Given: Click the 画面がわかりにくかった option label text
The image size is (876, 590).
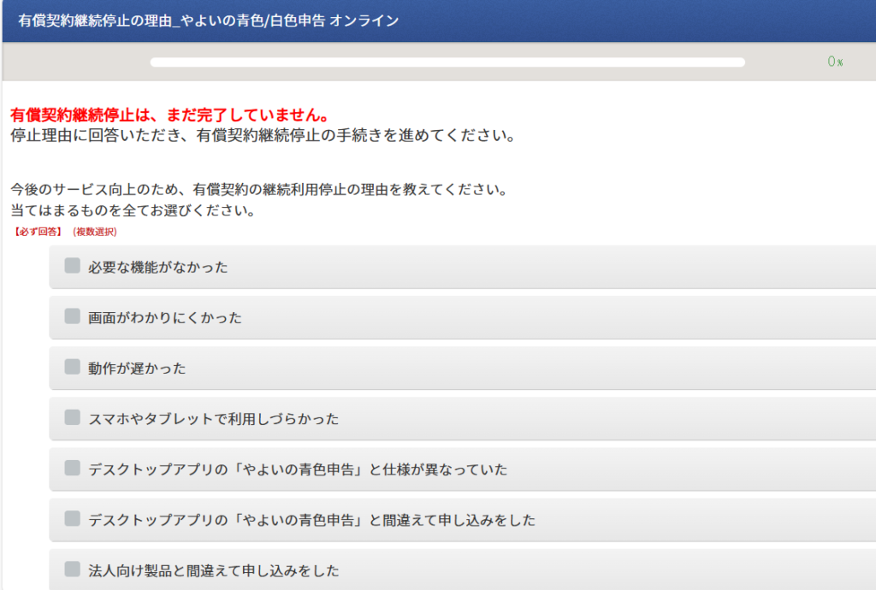Looking at the screenshot, I should [165, 318].
